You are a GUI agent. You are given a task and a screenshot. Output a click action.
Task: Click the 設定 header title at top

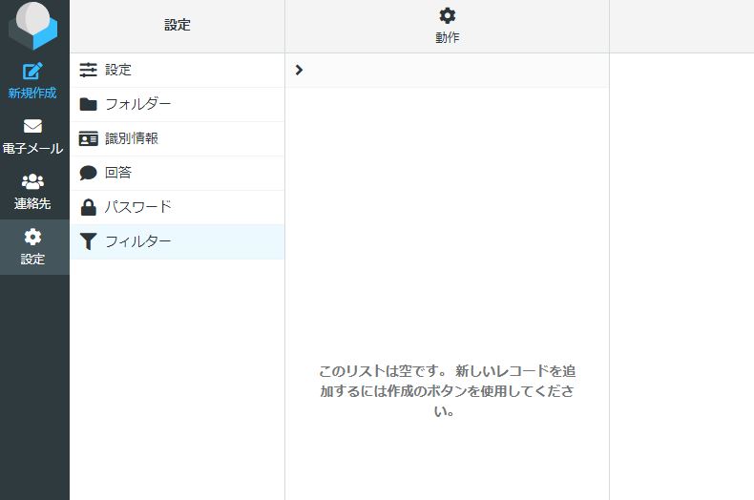coord(178,26)
